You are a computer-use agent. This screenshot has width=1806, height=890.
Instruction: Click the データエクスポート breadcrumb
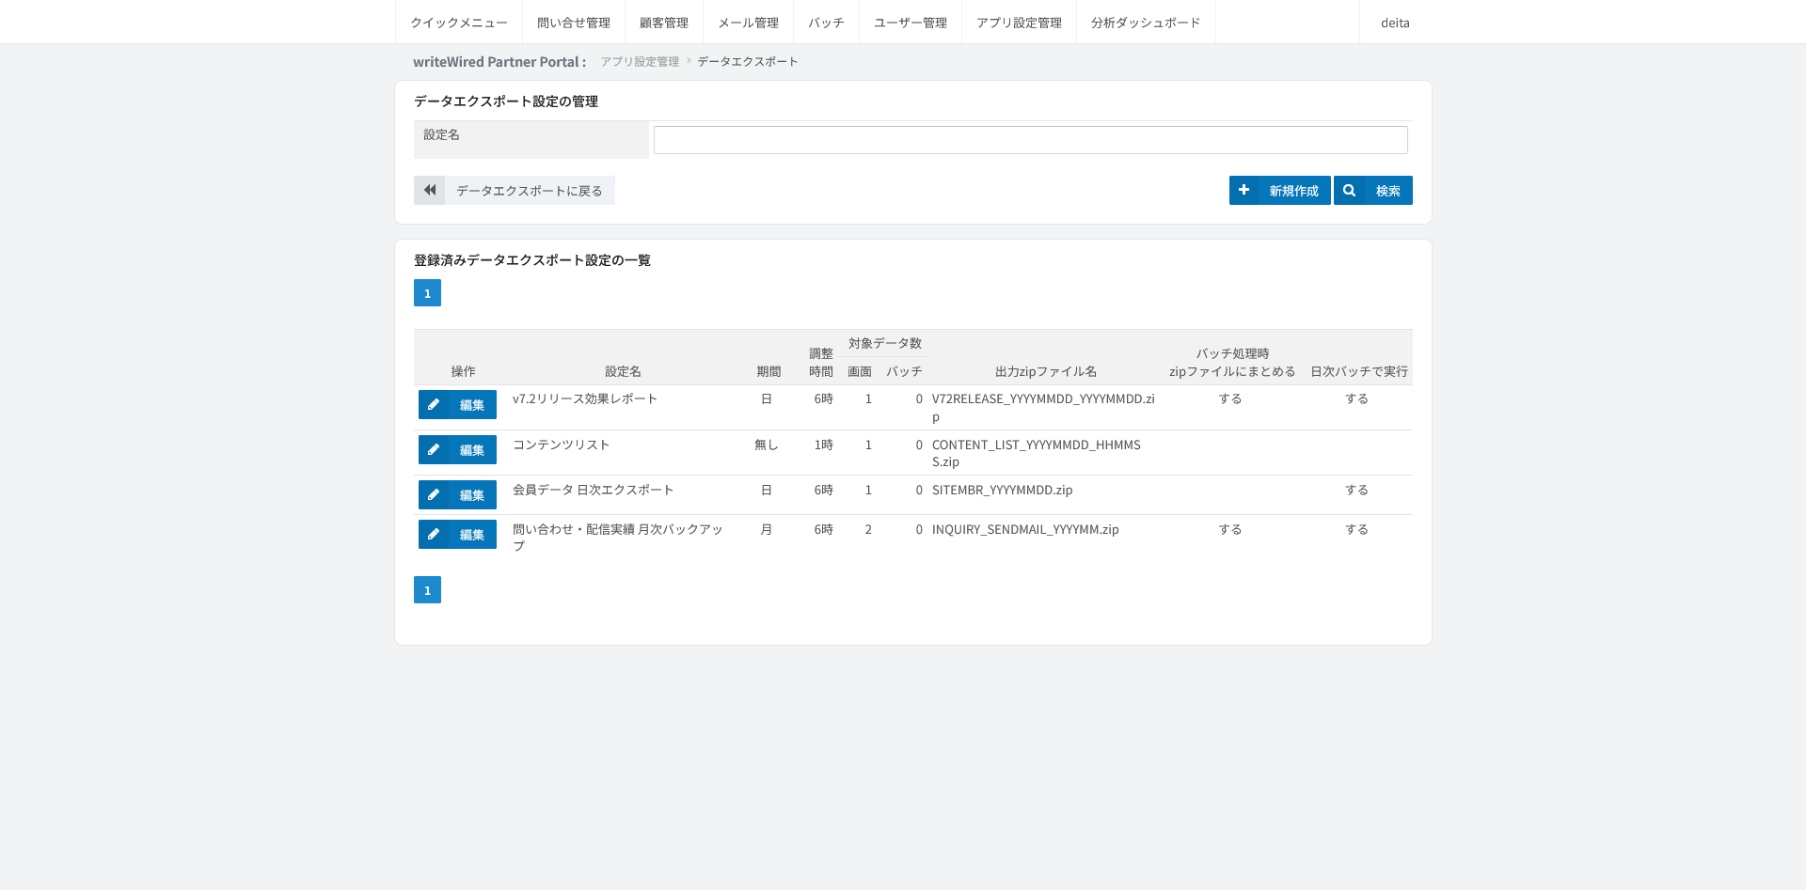coord(748,61)
